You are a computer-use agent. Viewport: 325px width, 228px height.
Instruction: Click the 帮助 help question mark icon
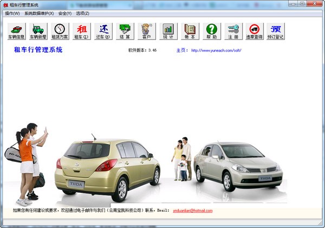(211, 31)
